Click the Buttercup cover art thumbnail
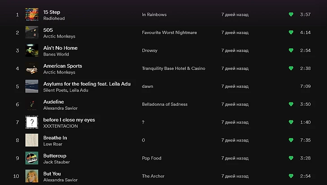The height and width of the screenshot is (185, 327). pyautogui.click(x=32, y=158)
